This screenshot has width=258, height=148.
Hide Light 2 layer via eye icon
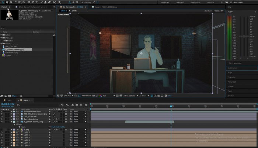(1, 132)
